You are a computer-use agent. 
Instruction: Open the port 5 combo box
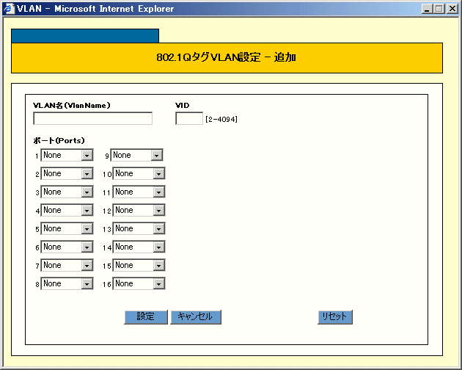[67, 229]
